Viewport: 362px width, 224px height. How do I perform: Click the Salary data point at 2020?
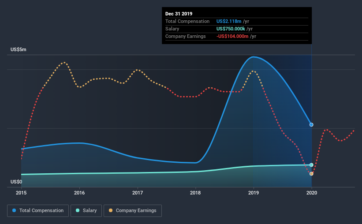pyautogui.click(x=311, y=165)
